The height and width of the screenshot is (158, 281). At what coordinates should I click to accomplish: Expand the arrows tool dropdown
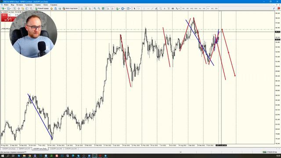[179, 8]
